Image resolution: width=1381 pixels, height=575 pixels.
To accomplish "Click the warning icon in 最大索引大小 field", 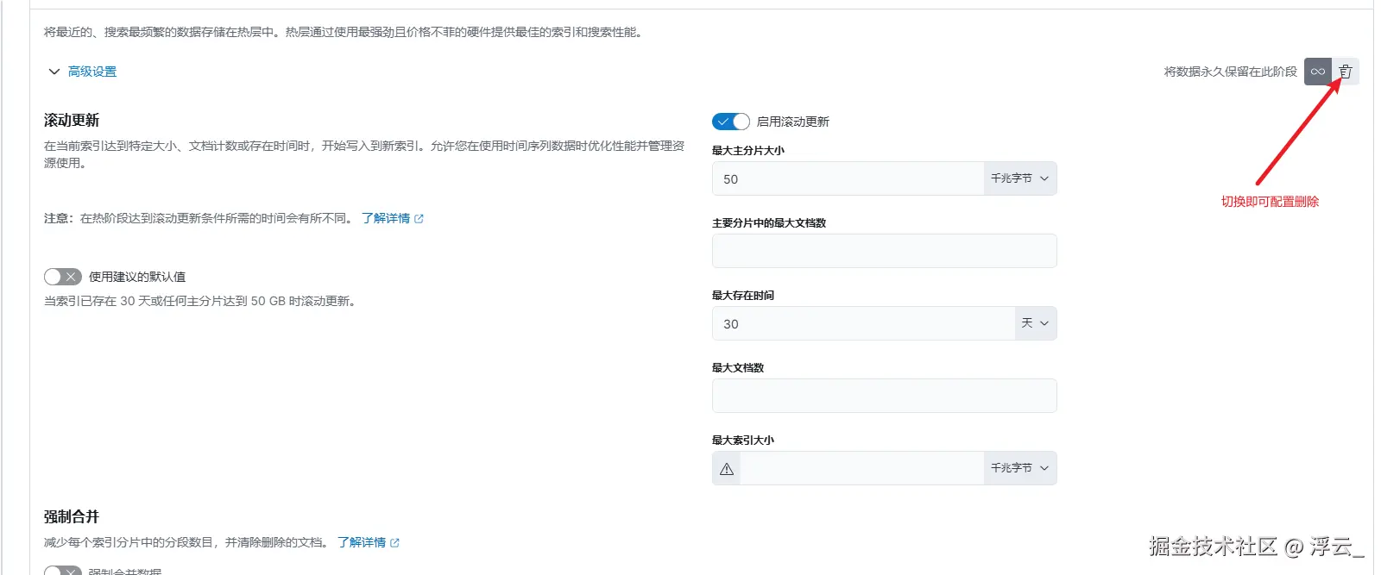I will click(727, 469).
